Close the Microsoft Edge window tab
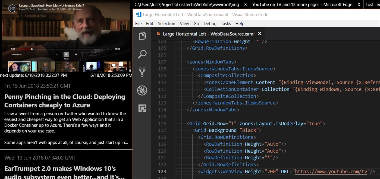 coord(359,5)
